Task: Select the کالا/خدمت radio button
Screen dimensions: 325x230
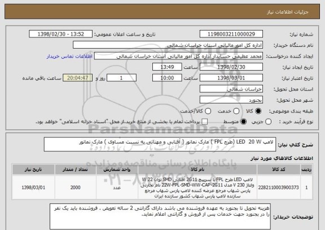Action: (208, 111)
